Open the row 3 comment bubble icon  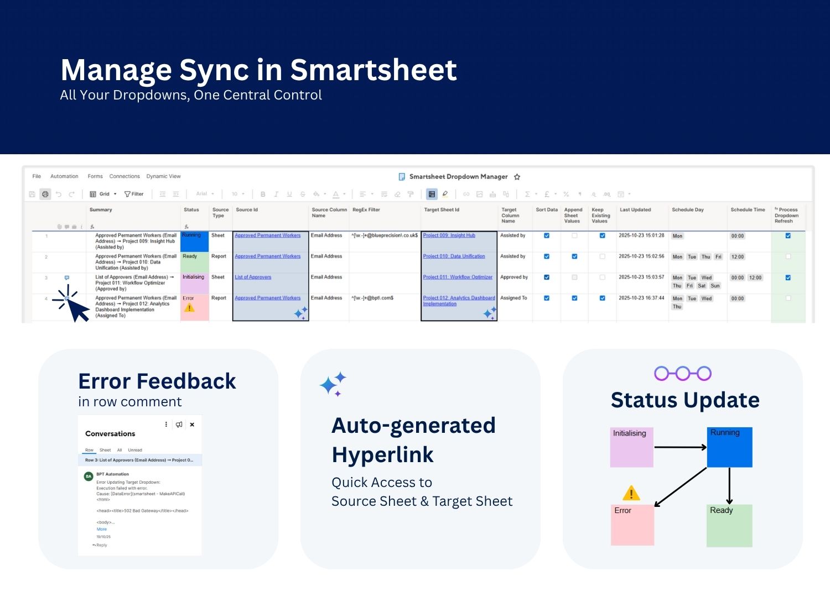[x=67, y=277]
